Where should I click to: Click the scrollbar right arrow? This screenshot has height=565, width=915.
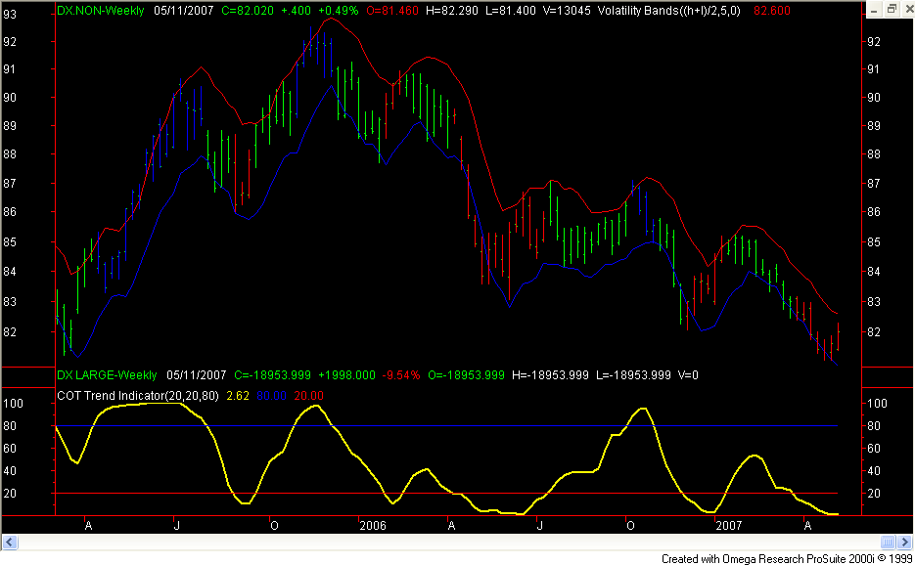pos(904,543)
